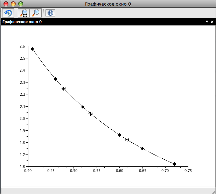216x194 pixels.
Task: Click the diamond data point at x=0.60
Action: coord(119,135)
